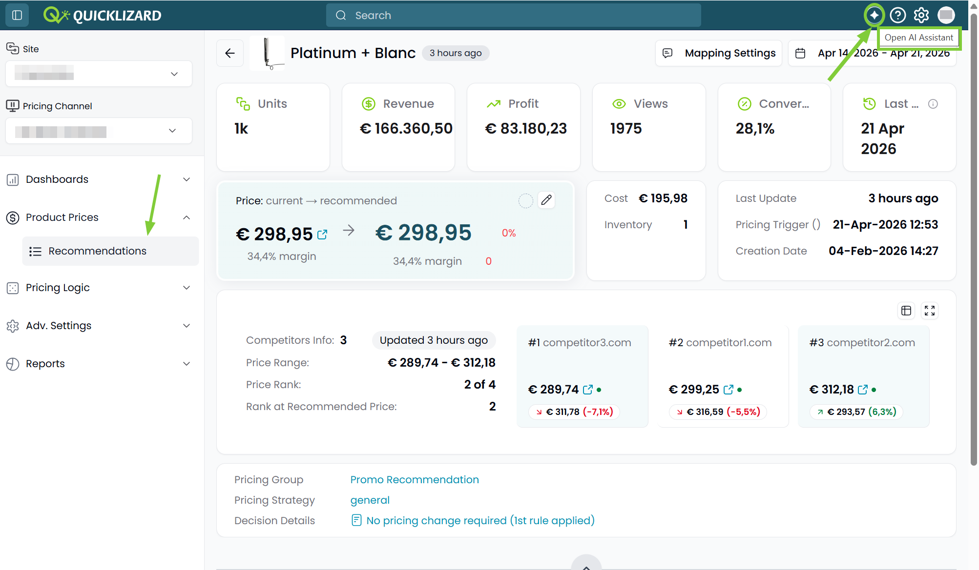The height and width of the screenshot is (570, 979).
Task: Click the back arrow beside product name
Action: tap(230, 53)
